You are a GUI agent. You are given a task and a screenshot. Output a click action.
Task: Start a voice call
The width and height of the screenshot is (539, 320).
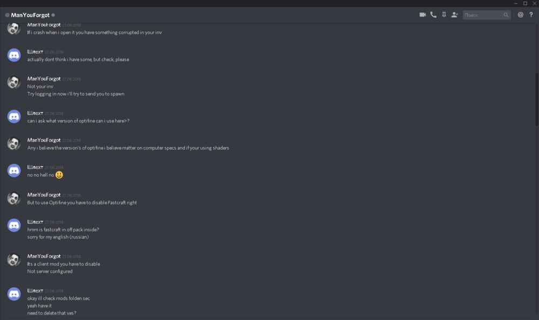pyautogui.click(x=433, y=15)
